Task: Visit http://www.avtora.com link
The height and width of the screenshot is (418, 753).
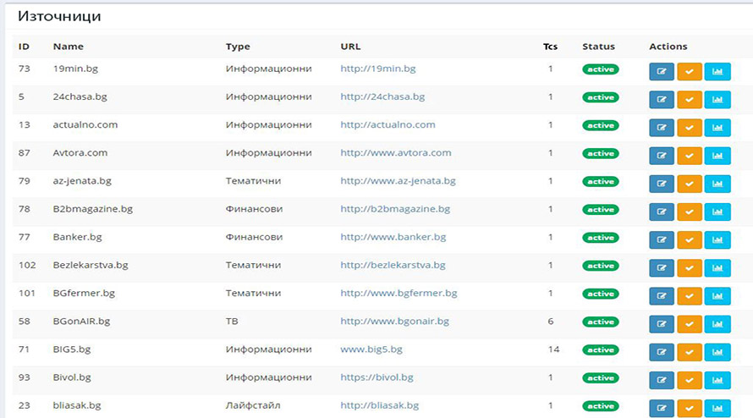Action: click(396, 153)
